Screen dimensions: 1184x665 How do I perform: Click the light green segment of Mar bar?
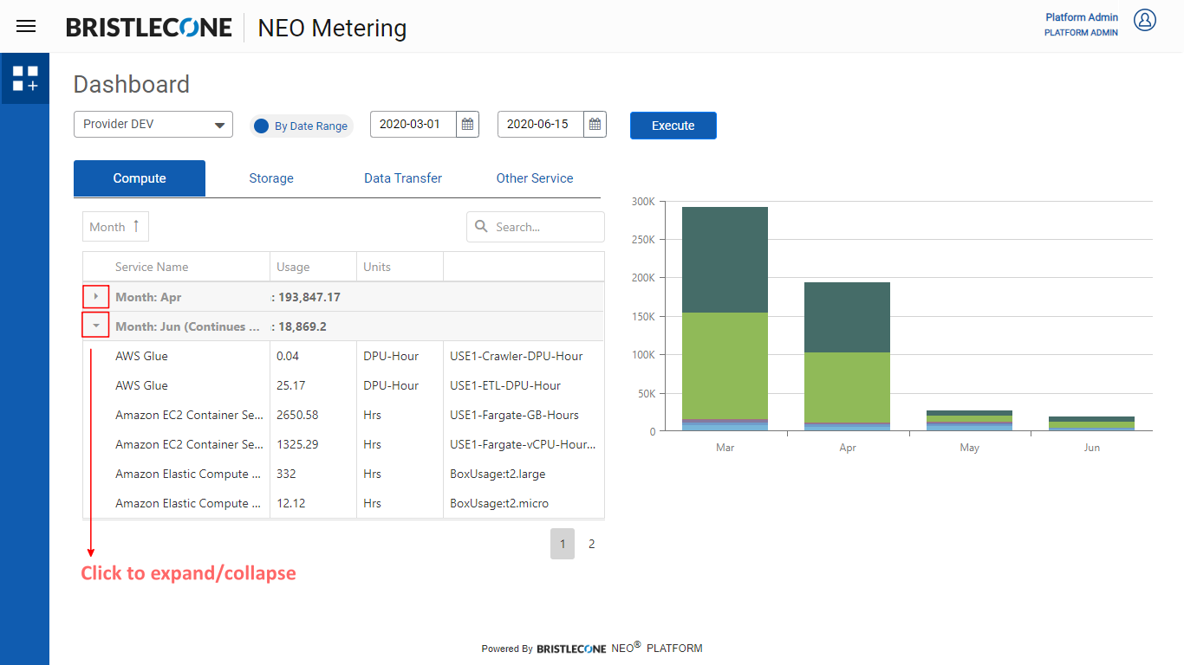tap(725, 364)
